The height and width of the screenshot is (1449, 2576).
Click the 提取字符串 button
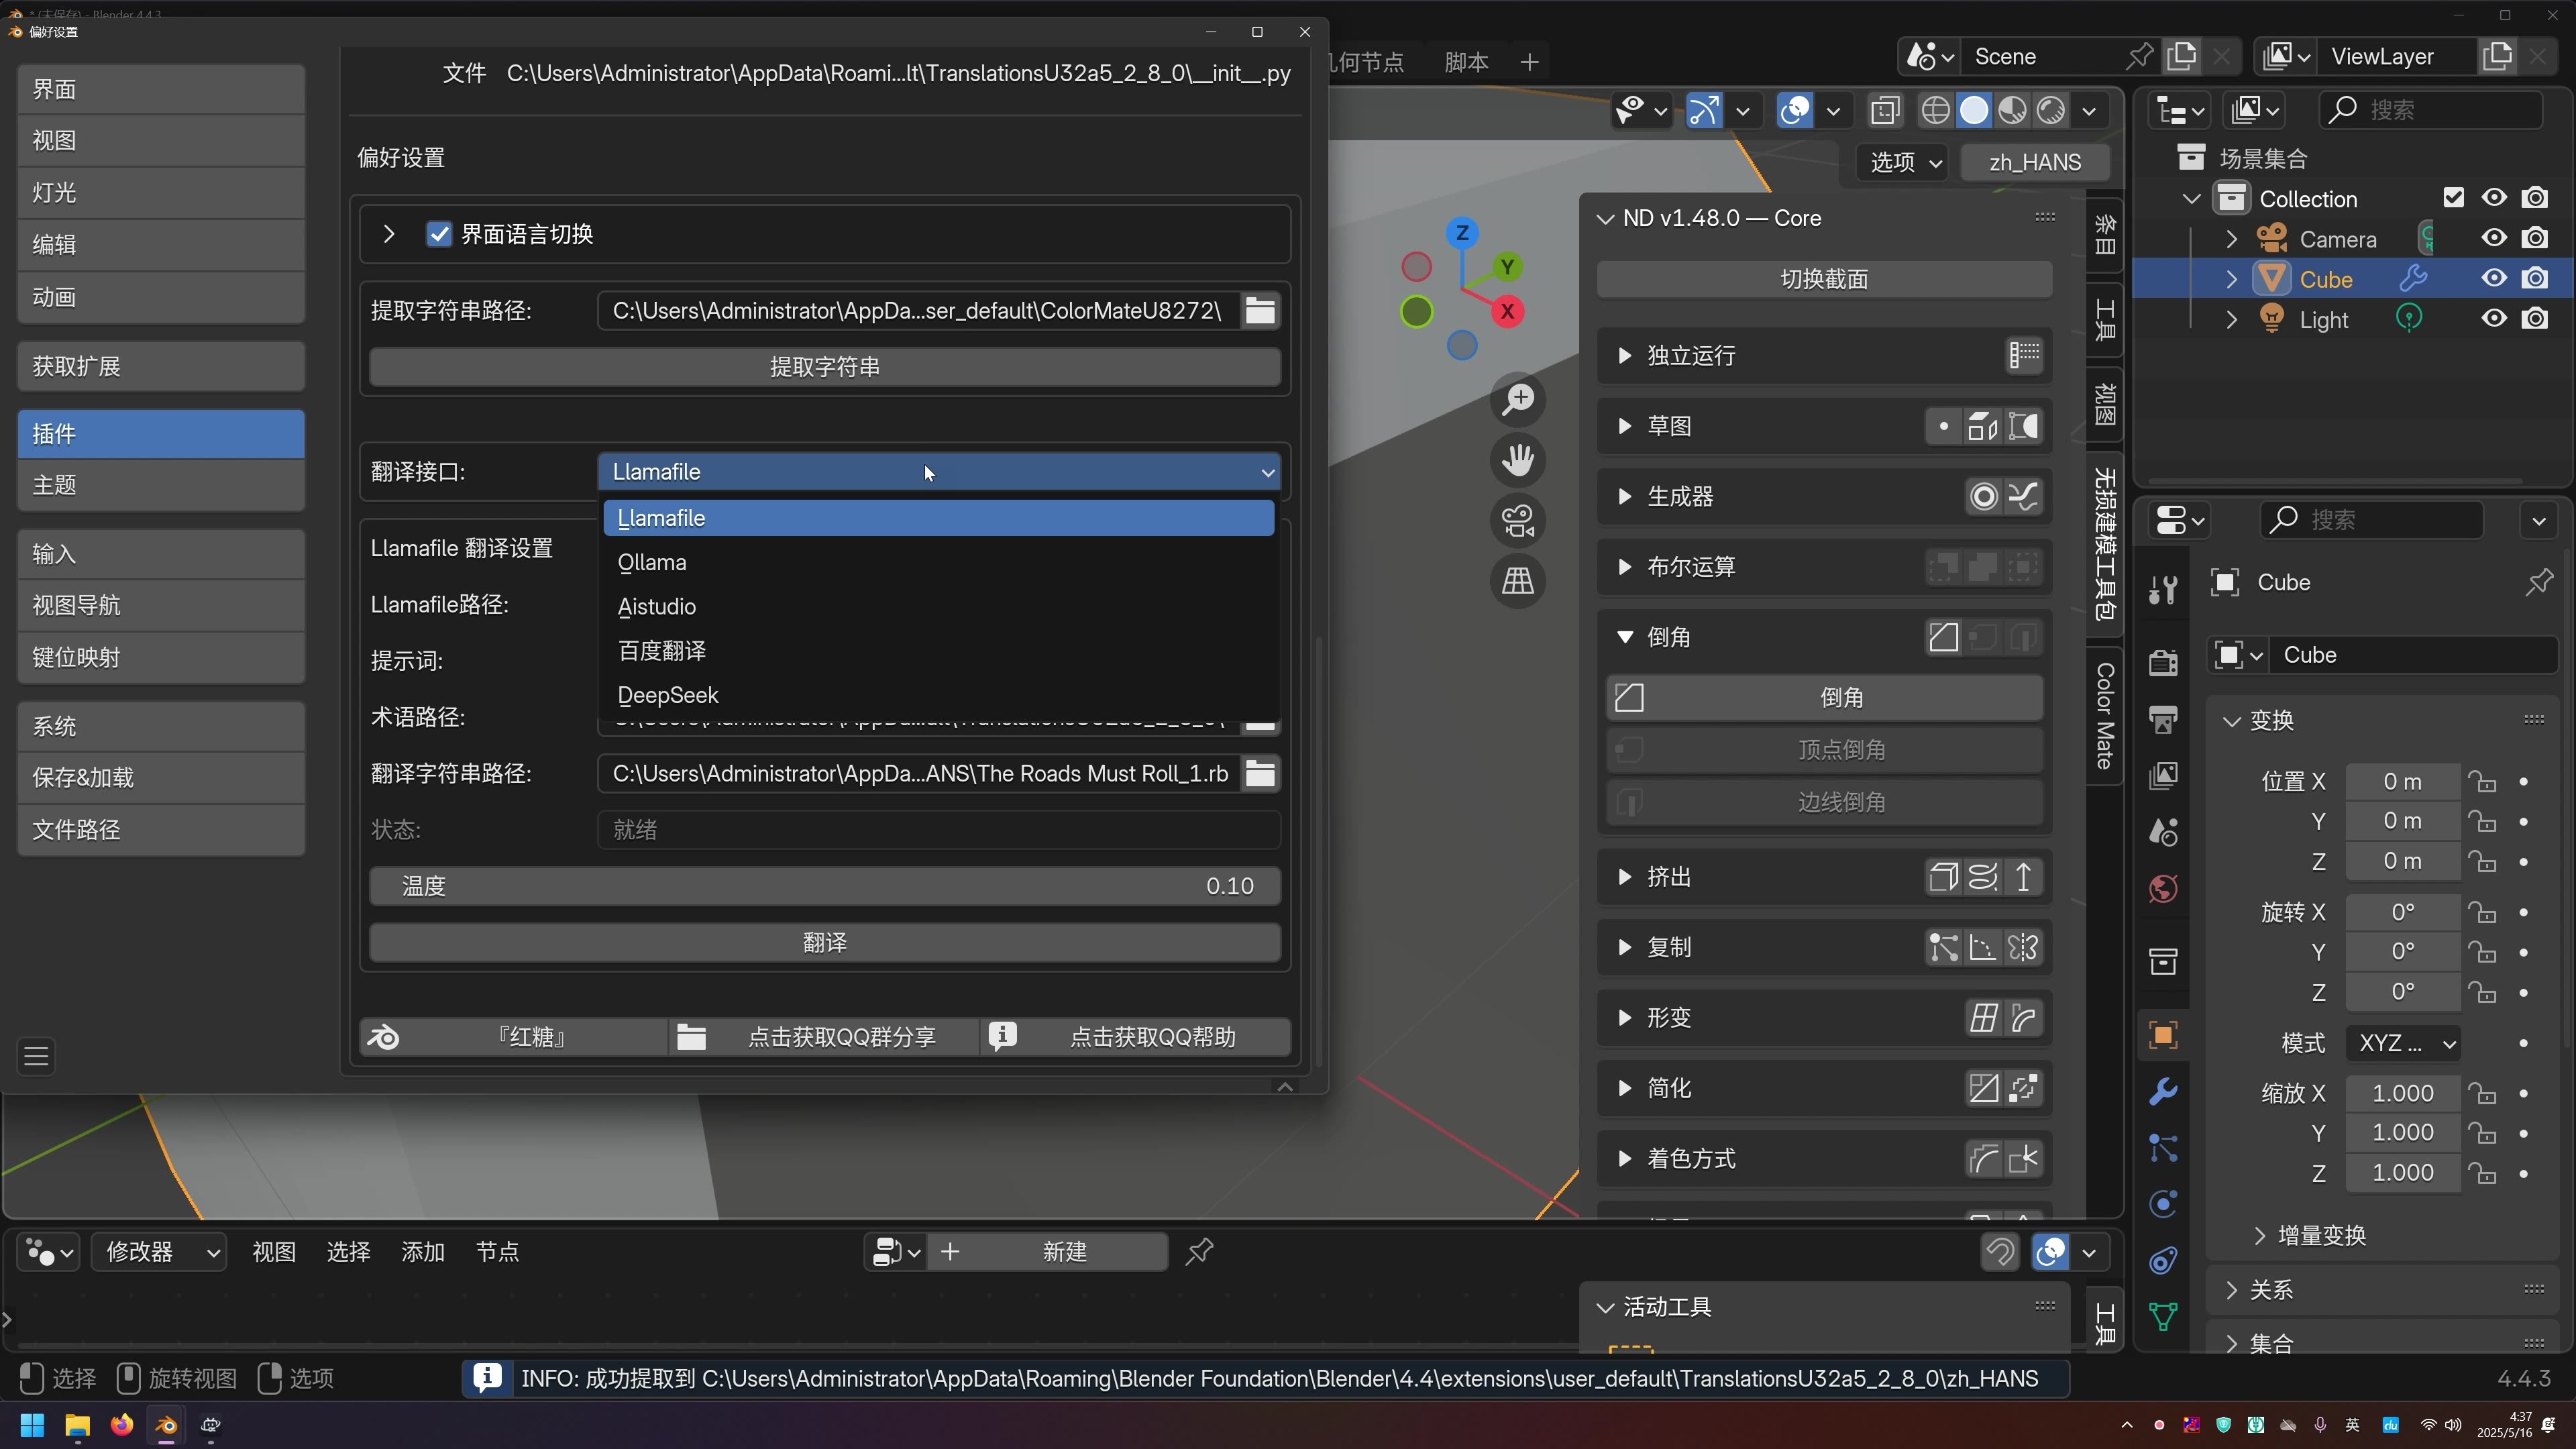[825, 367]
